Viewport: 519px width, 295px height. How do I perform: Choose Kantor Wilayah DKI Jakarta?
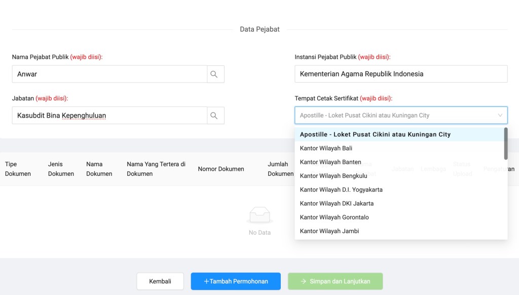click(x=337, y=203)
